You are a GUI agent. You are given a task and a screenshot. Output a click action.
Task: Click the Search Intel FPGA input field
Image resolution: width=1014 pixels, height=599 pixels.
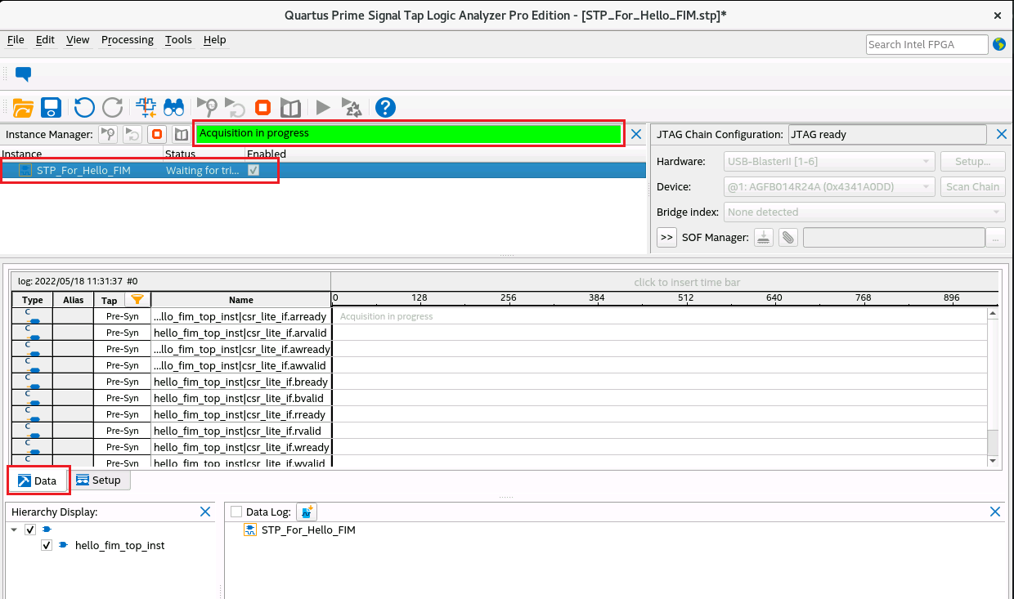927,44
